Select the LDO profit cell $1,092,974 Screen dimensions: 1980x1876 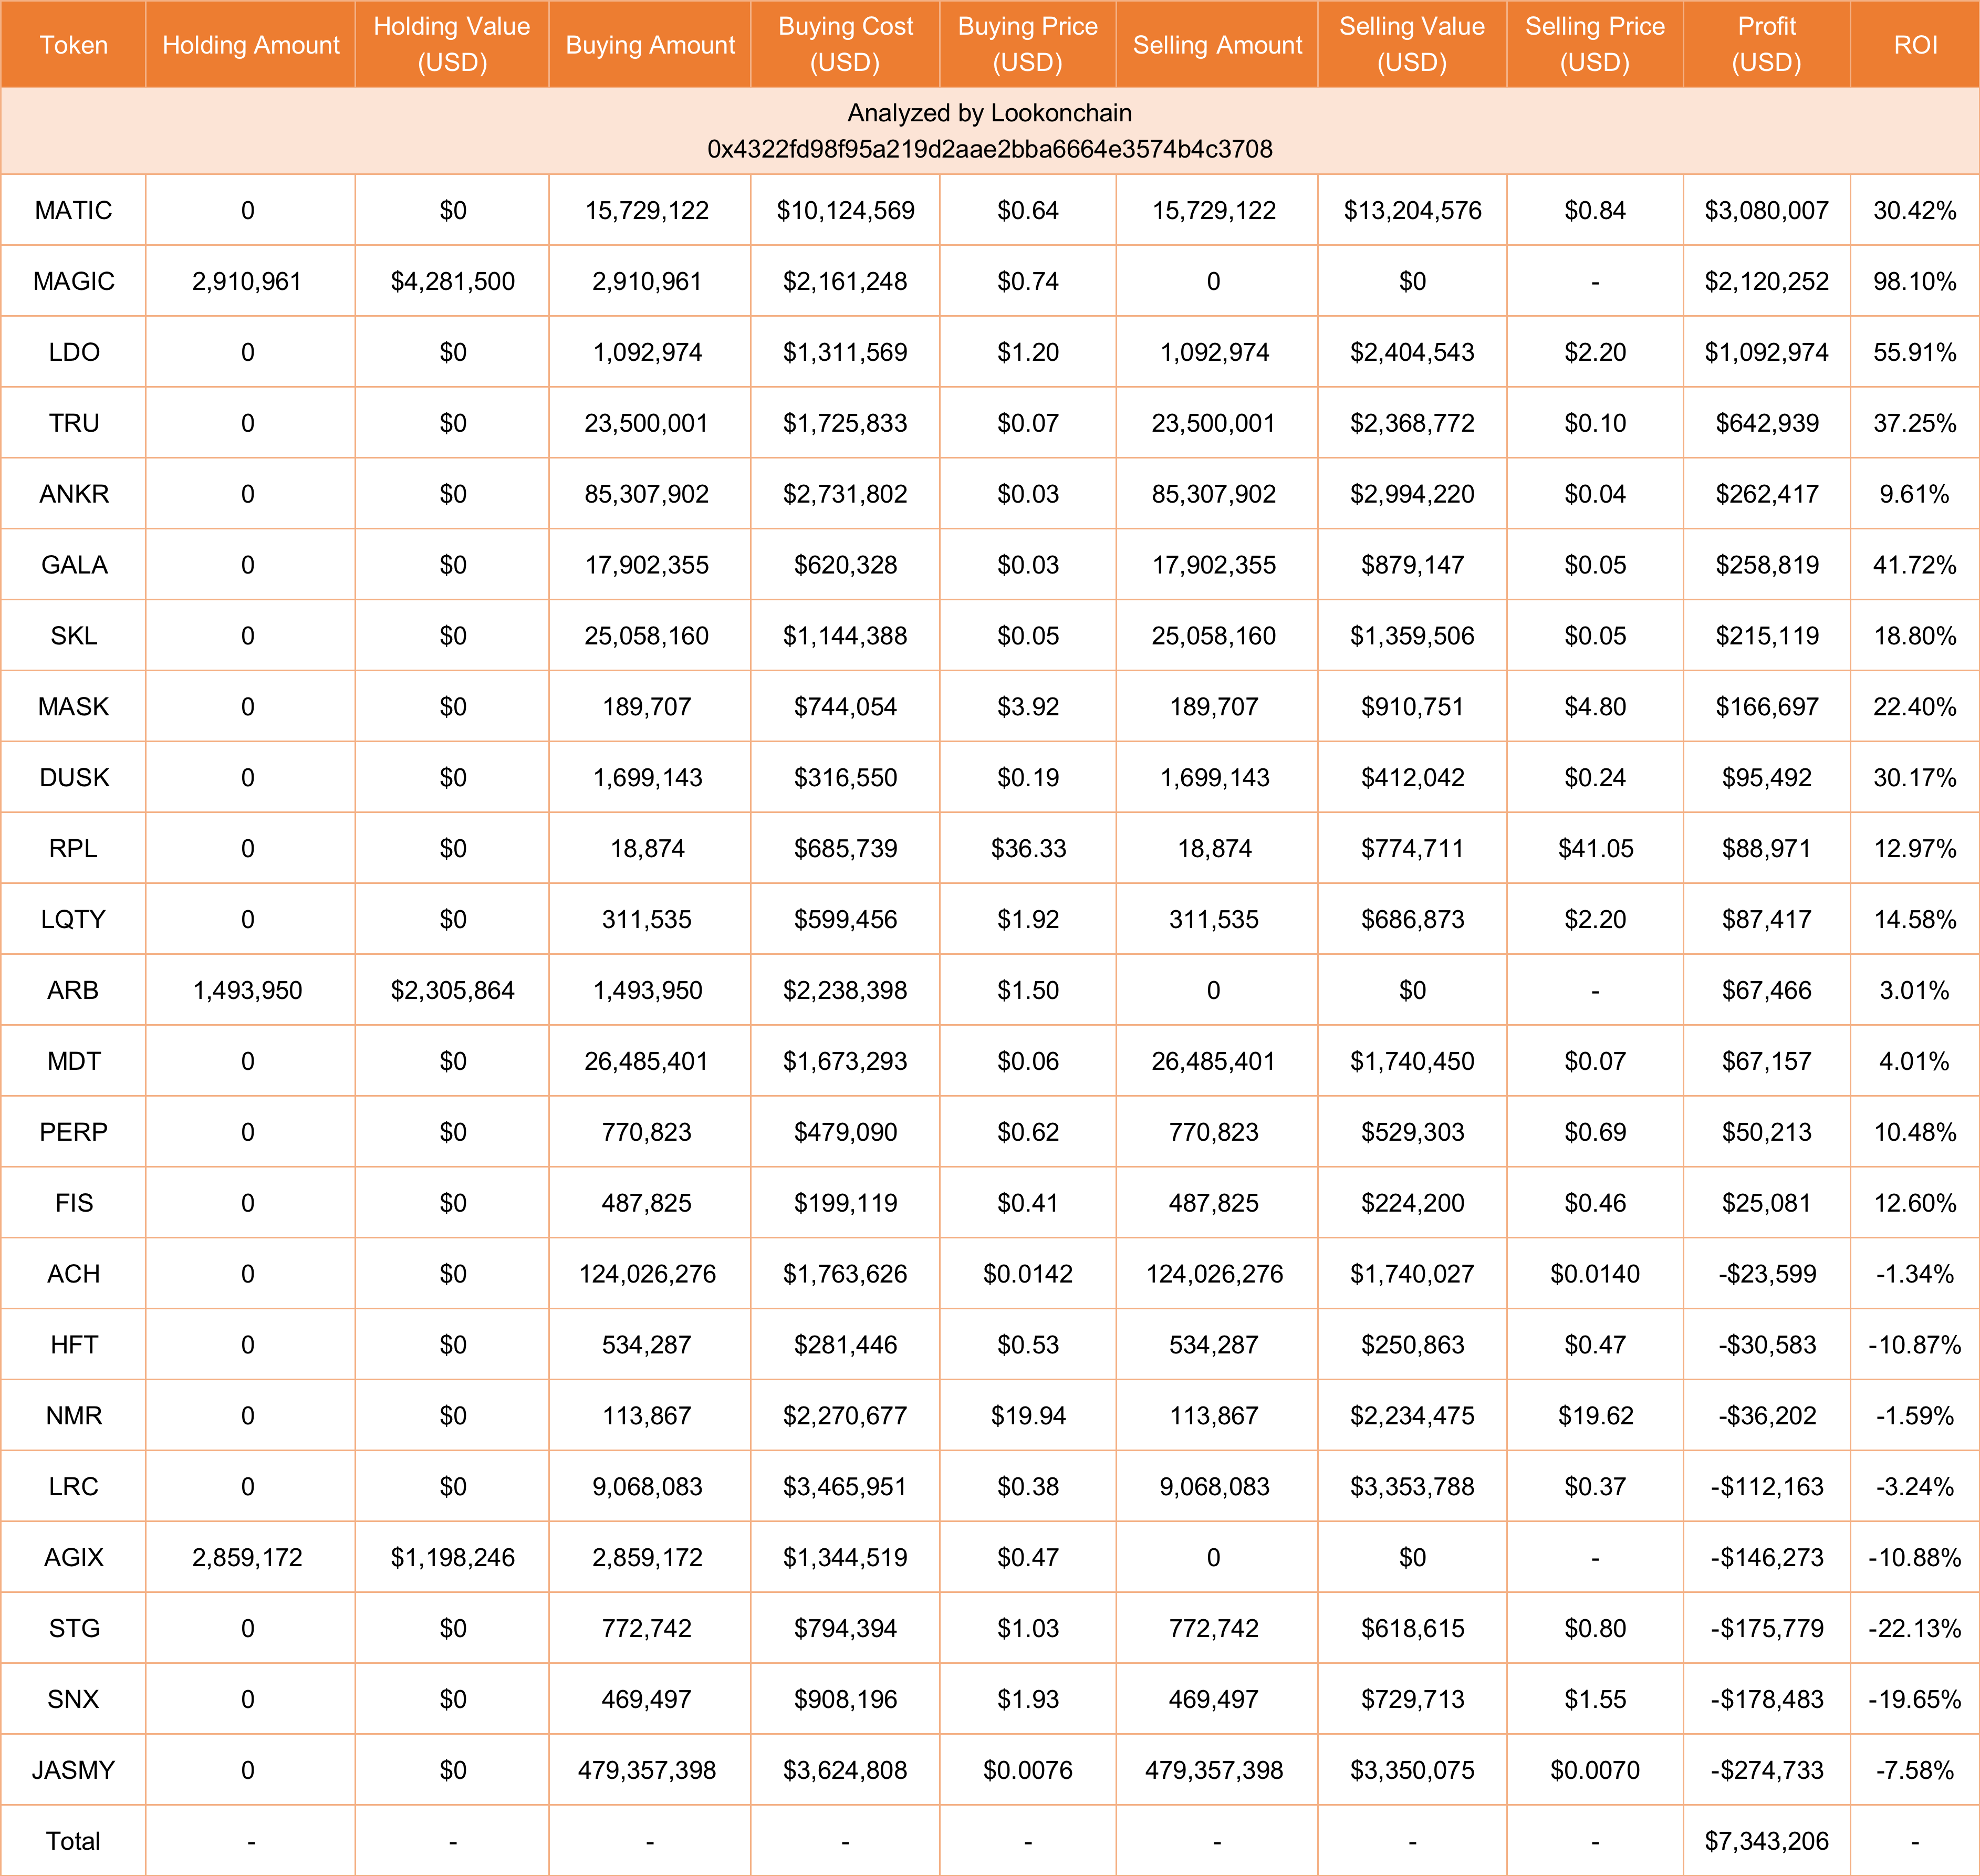pyautogui.click(x=1766, y=352)
